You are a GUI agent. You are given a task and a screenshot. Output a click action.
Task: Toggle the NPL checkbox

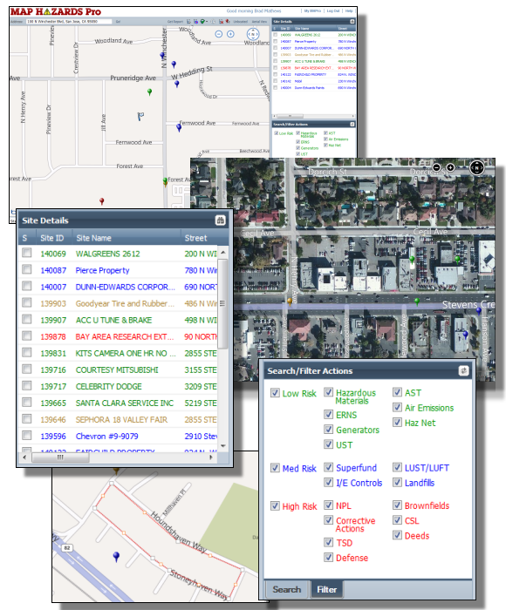click(328, 505)
